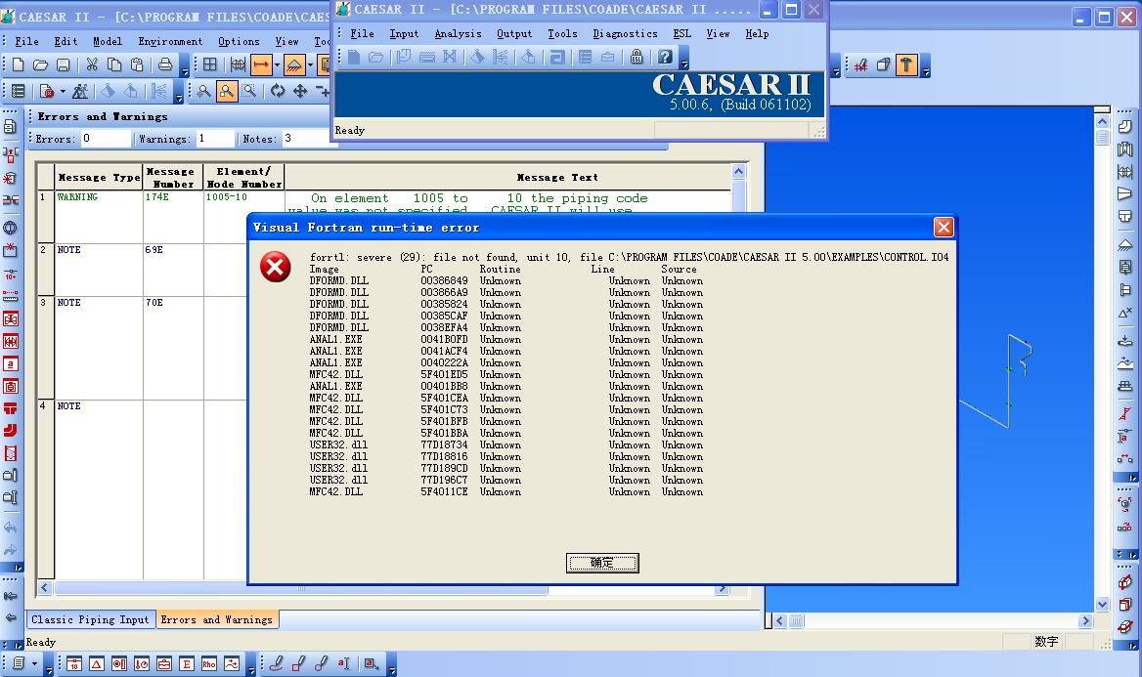Toggle the highlighted hammer tool icon
This screenshot has height=677, width=1142.
(x=906, y=64)
